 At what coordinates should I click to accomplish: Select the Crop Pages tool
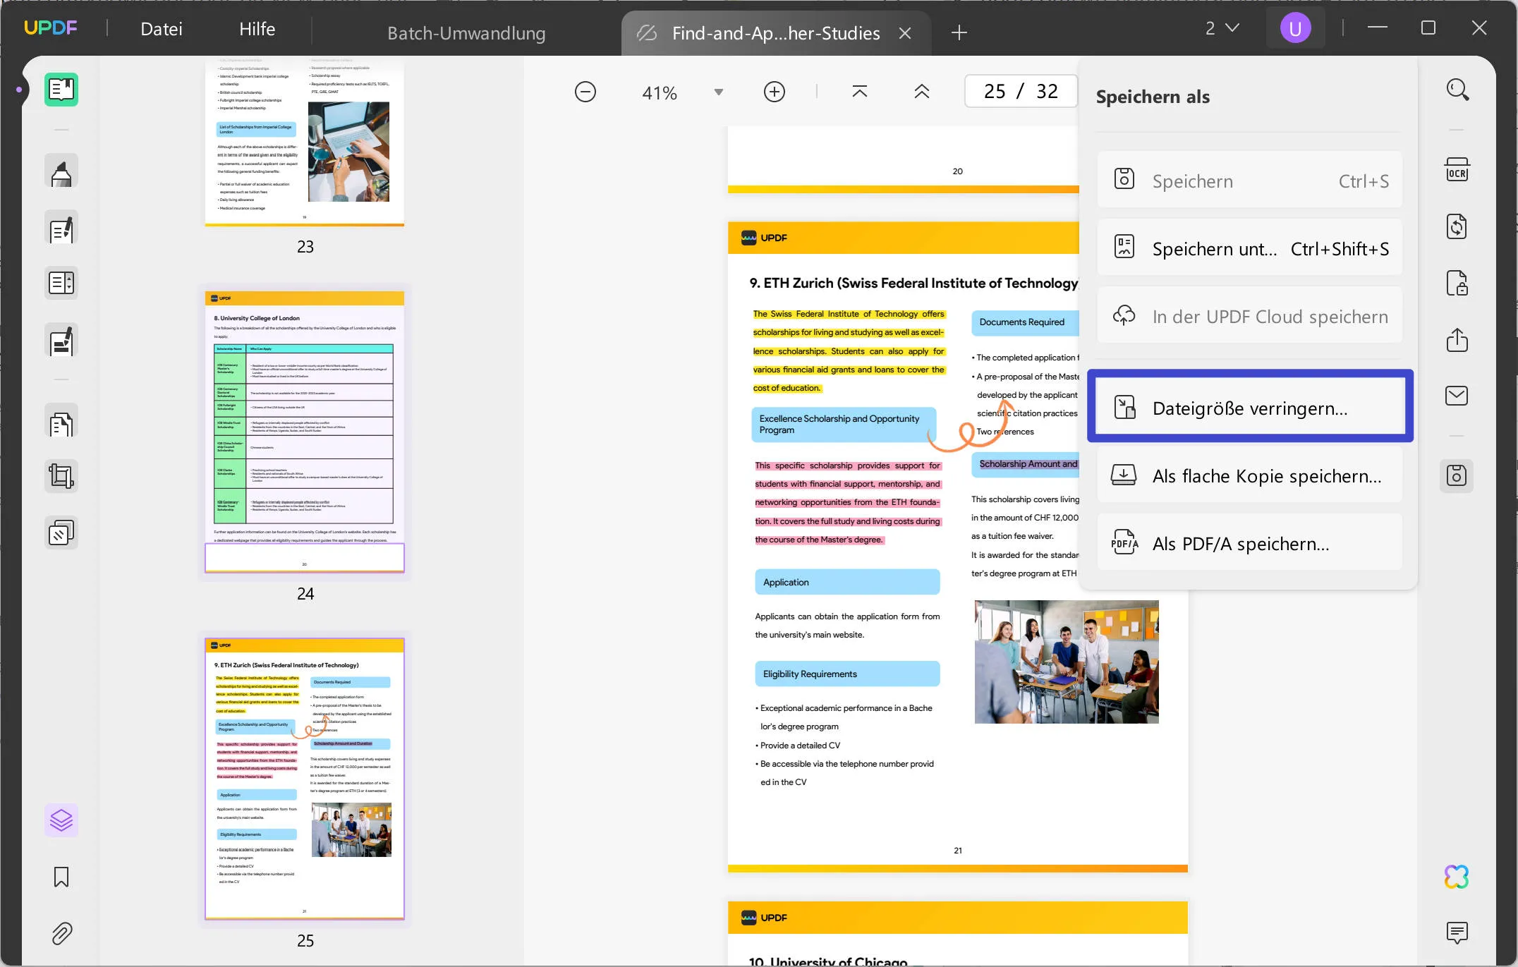[x=61, y=477]
